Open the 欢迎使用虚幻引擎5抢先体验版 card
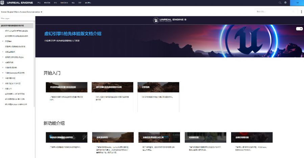 [x=67, y=97]
